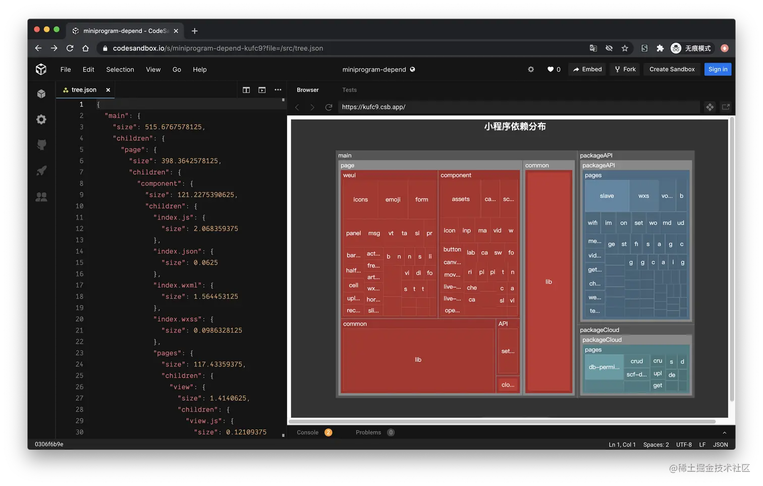Screen dimensions: 763x486
Task: Open preview in new window icon
Action: (726, 107)
